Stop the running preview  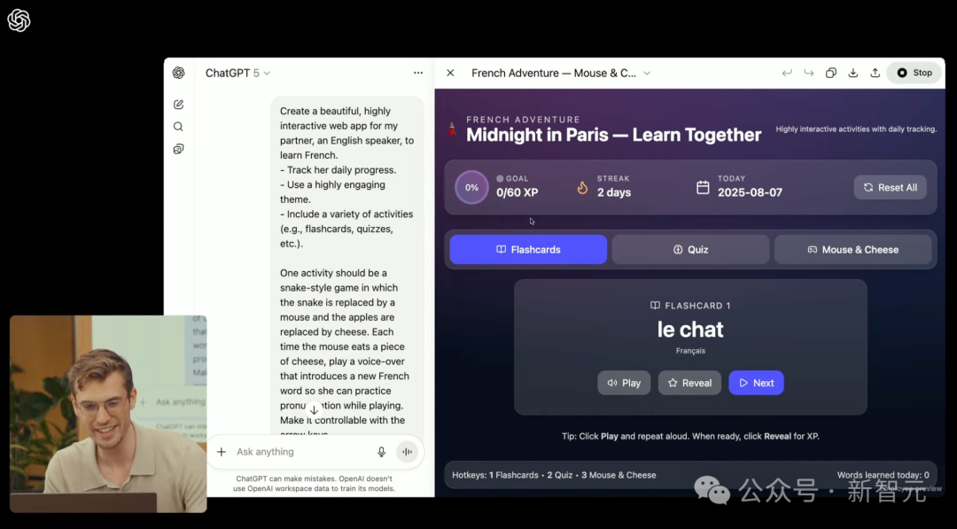pos(914,73)
